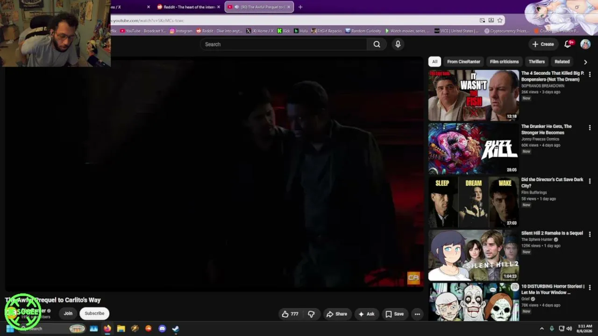Open options for The Drunker He Gets video
Screen dimensions: 598x336
coord(590,127)
